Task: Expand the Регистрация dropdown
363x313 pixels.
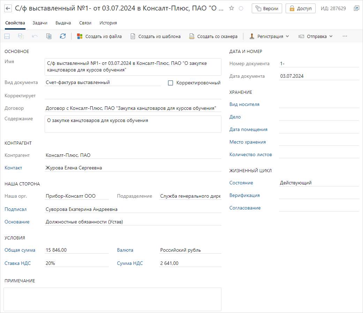Action: coord(269,36)
